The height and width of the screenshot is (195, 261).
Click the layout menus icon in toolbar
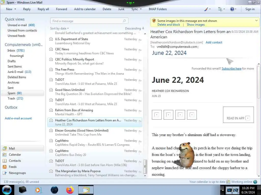pos(220,9)
